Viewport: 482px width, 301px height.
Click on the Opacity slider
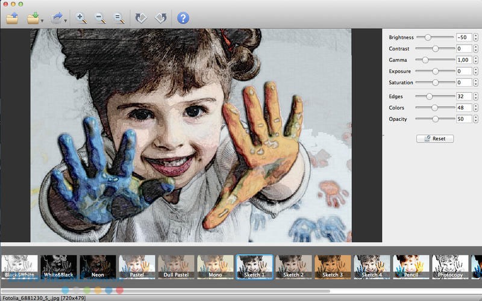point(435,119)
